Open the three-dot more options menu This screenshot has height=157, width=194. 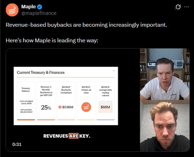[x=187, y=7]
